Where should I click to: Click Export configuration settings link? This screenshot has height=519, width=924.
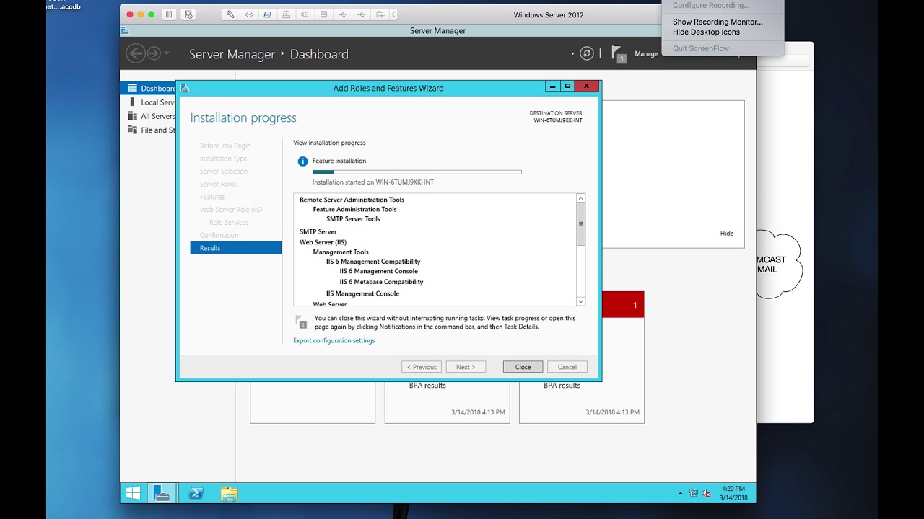point(334,340)
